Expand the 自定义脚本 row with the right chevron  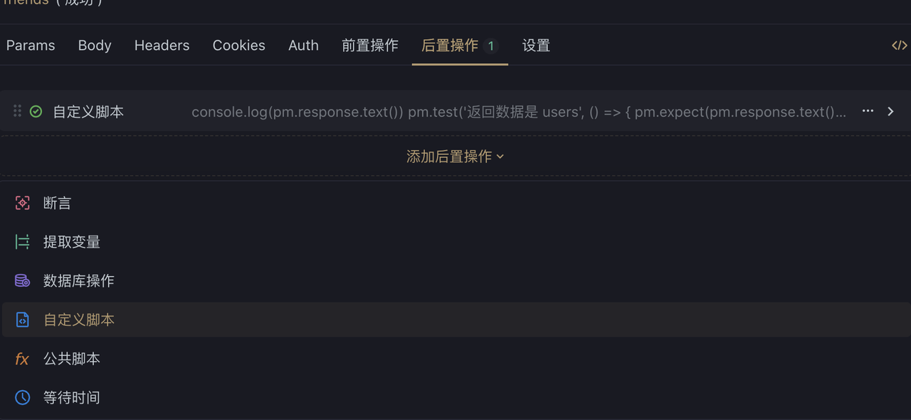coord(890,111)
